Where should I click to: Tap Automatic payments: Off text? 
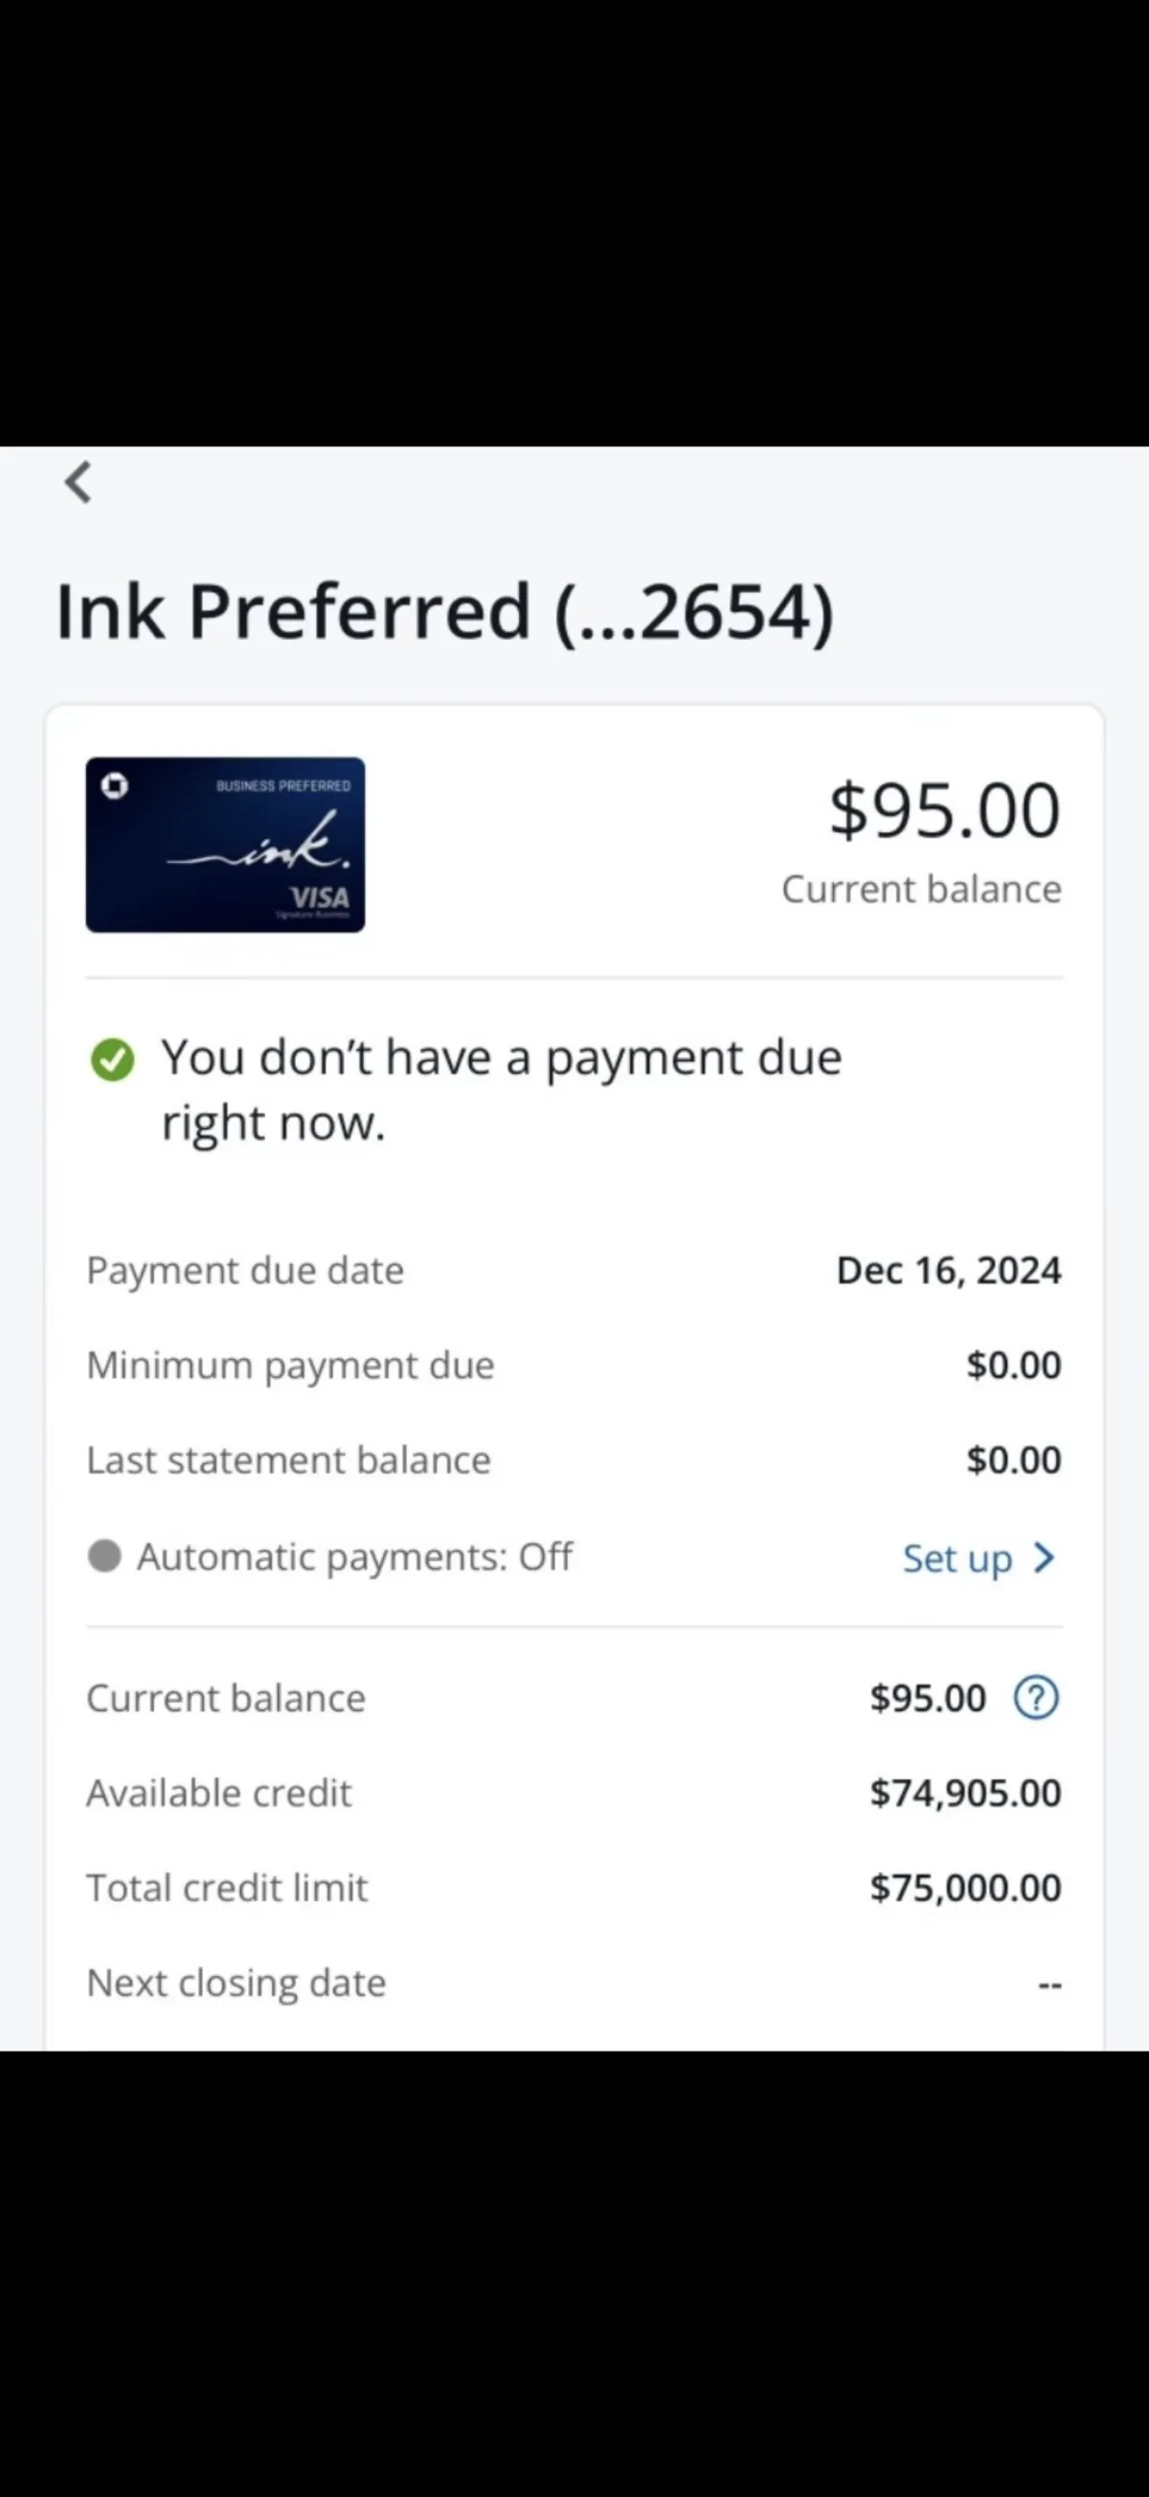pyautogui.click(x=354, y=1556)
